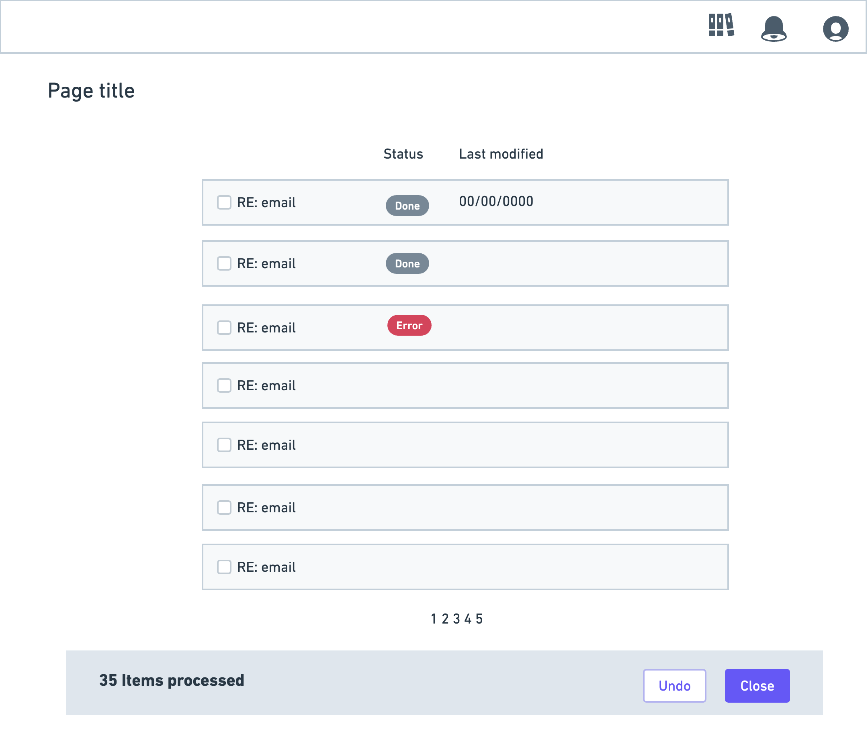The image size is (868, 742).
Task: Go to page 1 in pagination
Action: tap(434, 619)
